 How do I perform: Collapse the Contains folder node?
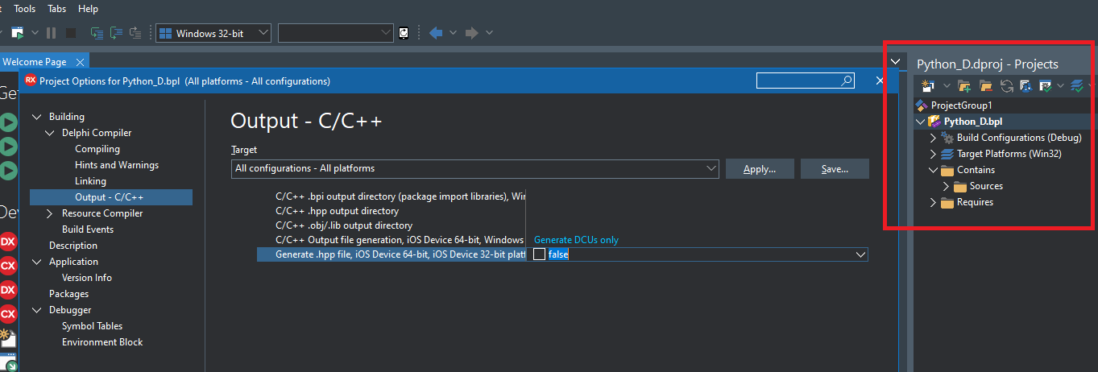click(x=934, y=170)
